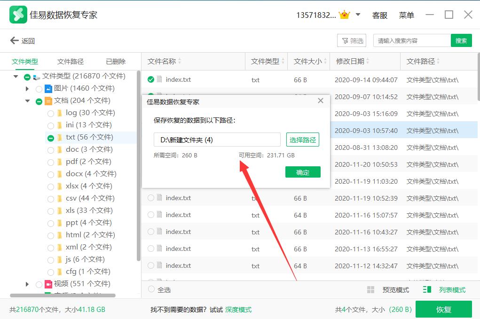The width and height of the screenshot is (480, 319).
Task: Click the green 确定 confirm button
Action: (x=303, y=172)
